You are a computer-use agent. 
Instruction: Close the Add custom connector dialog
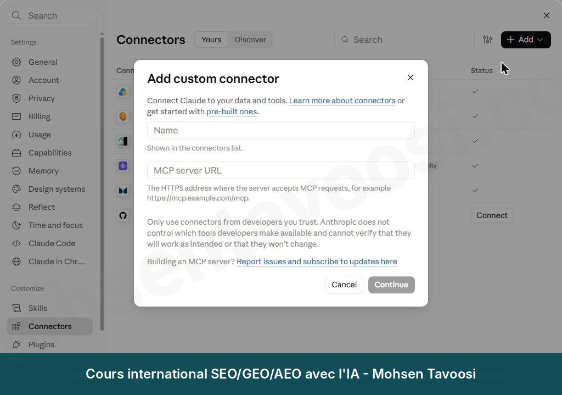point(411,77)
